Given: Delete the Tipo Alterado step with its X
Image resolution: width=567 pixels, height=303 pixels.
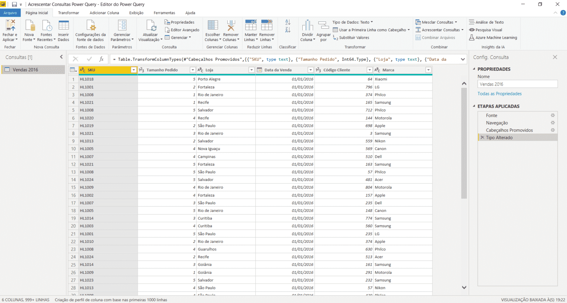Looking at the screenshot, I should 482,137.
